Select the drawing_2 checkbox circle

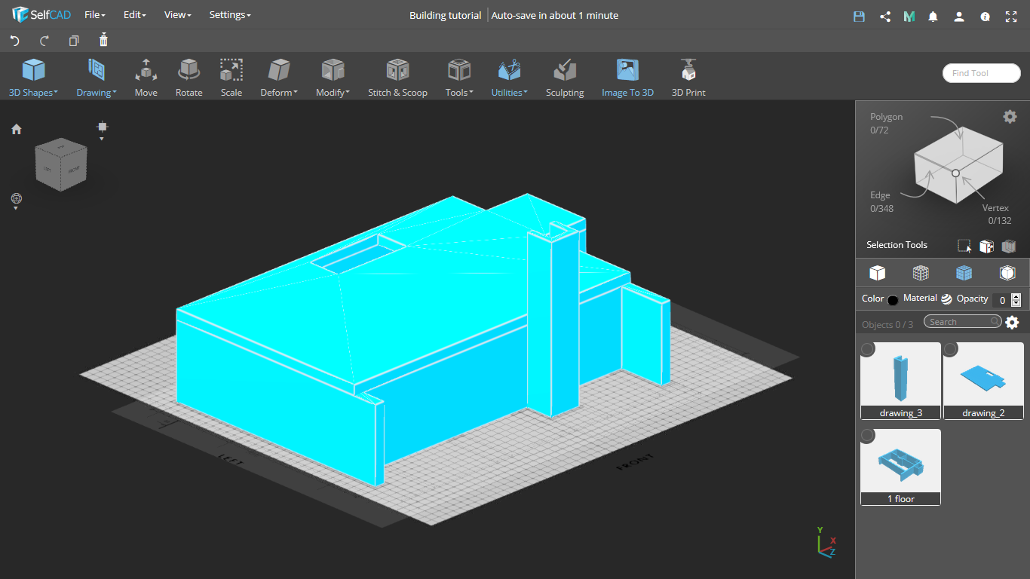(951, 349)
